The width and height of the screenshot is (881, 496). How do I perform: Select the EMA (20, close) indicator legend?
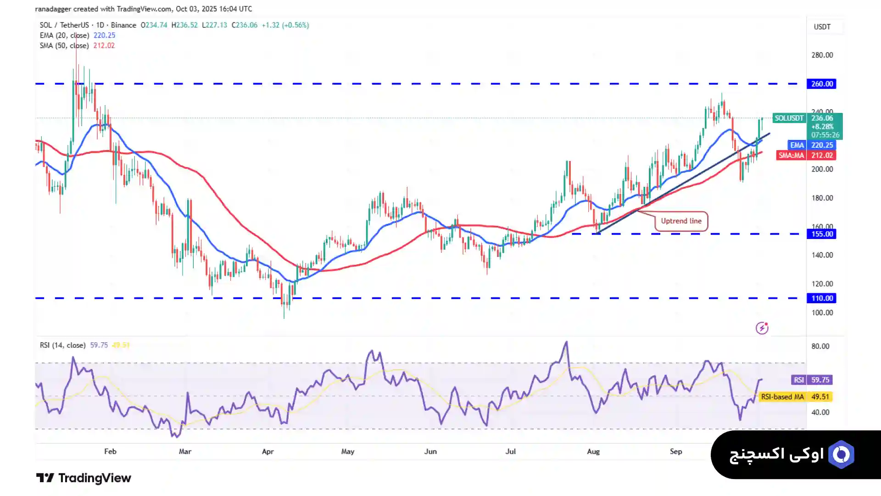(64, 35)
